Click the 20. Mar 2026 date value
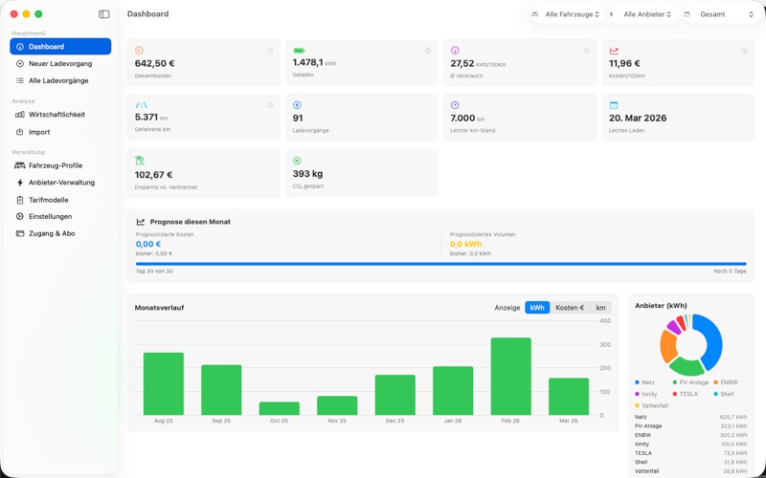Screen dimensions: 766x478 point(638,118)
